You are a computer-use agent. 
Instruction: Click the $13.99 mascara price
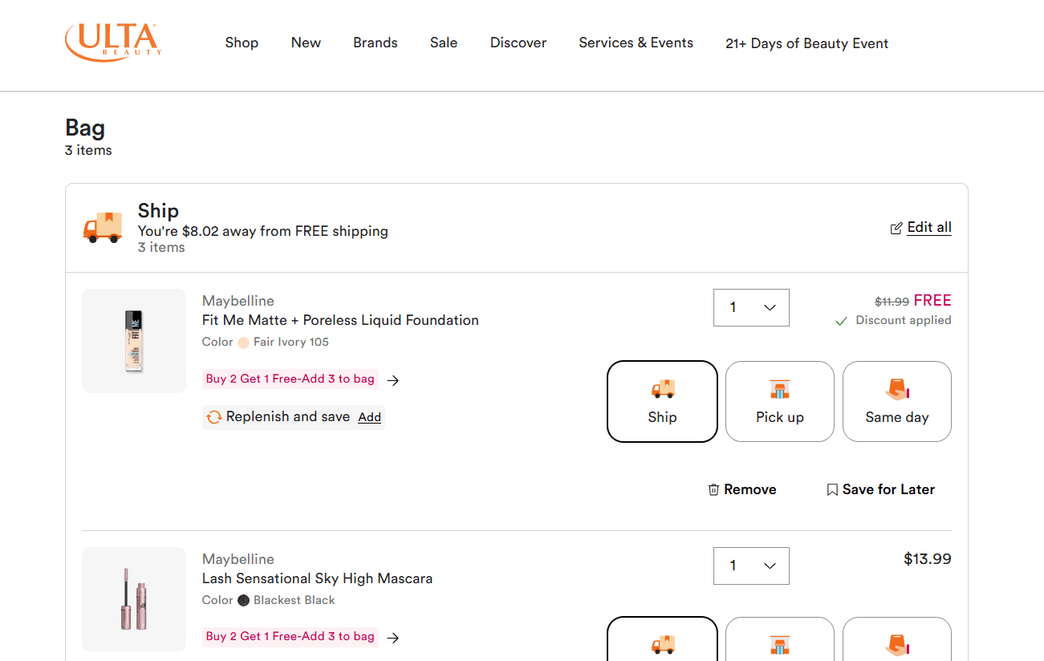(928, 559)
